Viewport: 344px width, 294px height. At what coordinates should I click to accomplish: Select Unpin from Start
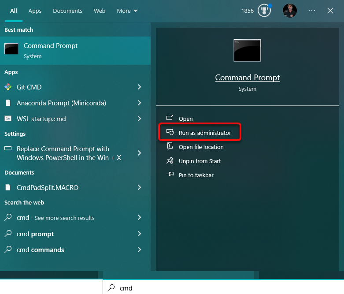200,161
